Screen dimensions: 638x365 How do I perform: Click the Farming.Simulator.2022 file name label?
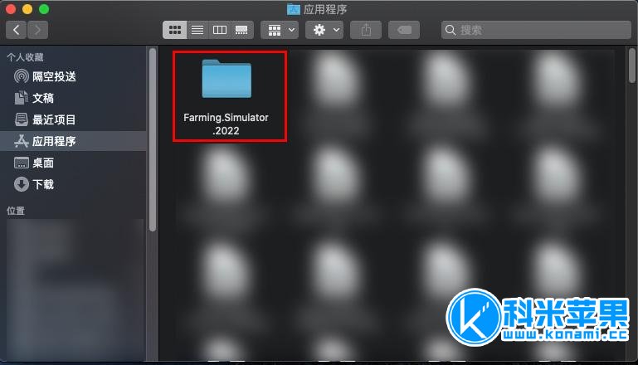226,124
